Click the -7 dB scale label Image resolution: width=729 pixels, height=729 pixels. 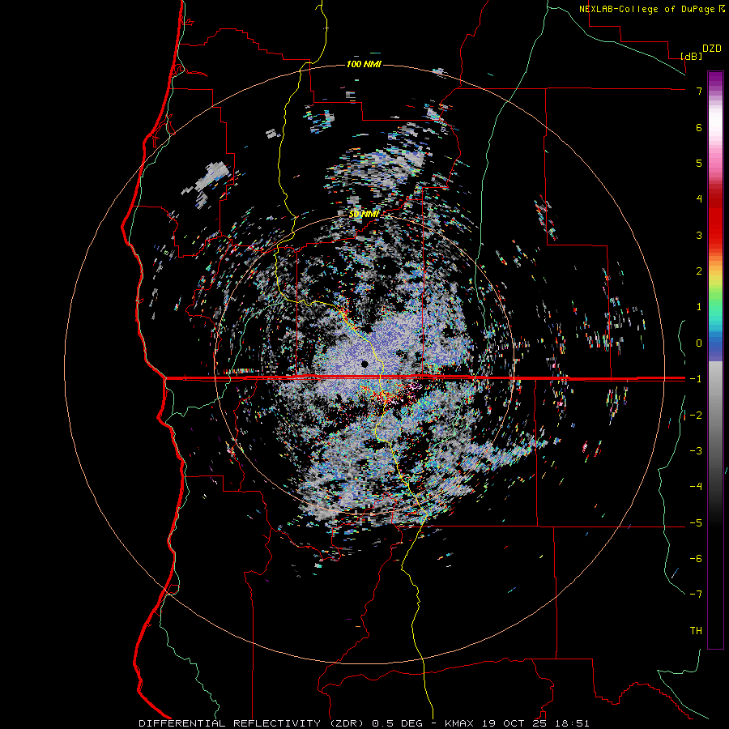point(696,595)
